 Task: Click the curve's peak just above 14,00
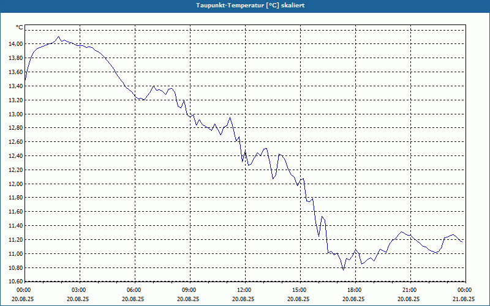(58, 37)
